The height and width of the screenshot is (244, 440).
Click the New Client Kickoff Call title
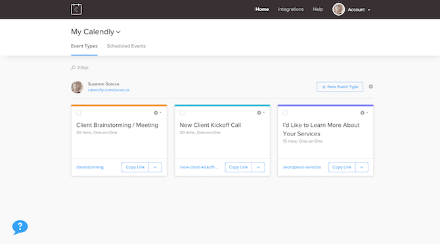210,125
